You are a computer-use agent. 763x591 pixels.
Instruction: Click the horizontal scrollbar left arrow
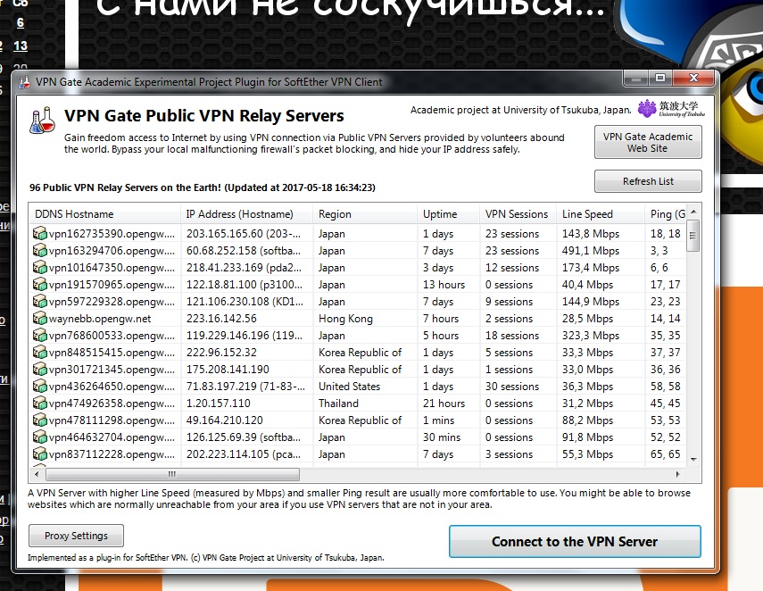pos(37,474)
